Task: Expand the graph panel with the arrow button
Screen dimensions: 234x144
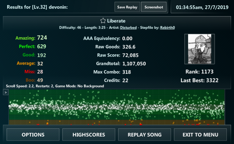Action: tap(6, 92)
